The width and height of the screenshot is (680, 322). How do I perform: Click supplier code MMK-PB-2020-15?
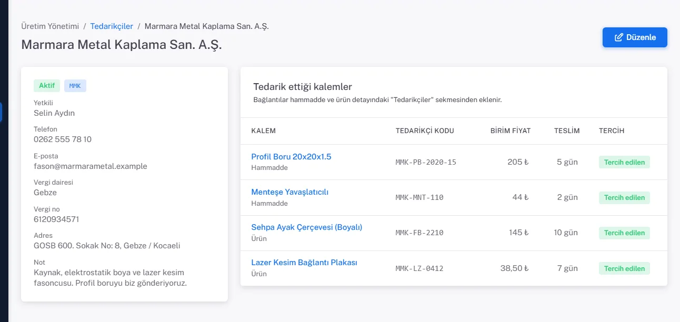[426, 162]
